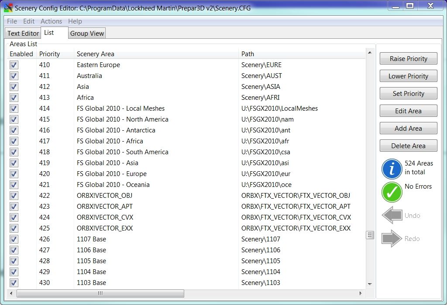Click the Redo arrow icon
Image resolution: width=447 pixels, height=305 pixels.
(392, 238)
